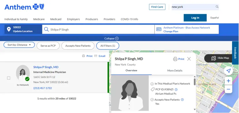Zoom out on the map
239x113 pixels.
228,89
